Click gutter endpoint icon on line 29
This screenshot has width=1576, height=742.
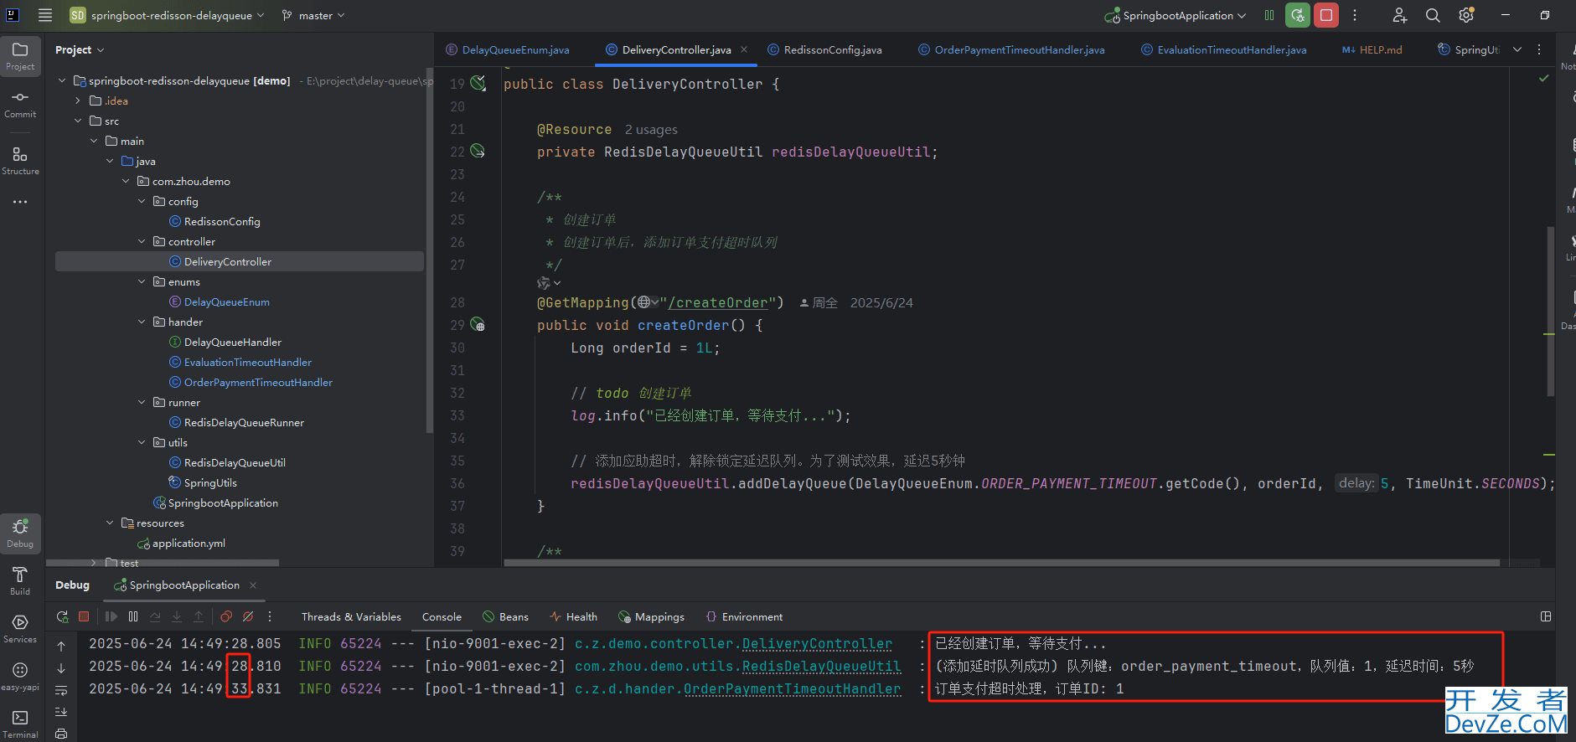[478, 325]
